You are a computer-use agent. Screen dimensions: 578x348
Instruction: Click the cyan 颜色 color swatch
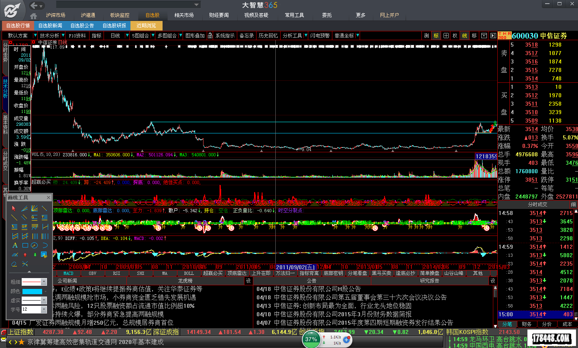pos(32,291)
